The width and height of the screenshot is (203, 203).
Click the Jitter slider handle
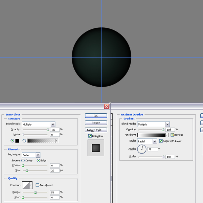click(23, 198)
